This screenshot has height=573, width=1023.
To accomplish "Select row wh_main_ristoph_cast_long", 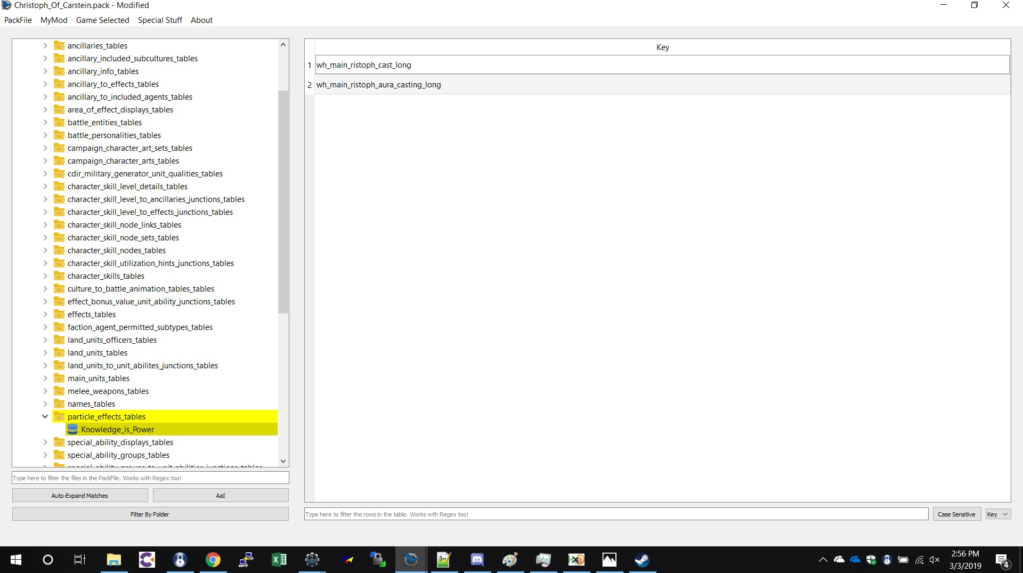I will 662,65.
